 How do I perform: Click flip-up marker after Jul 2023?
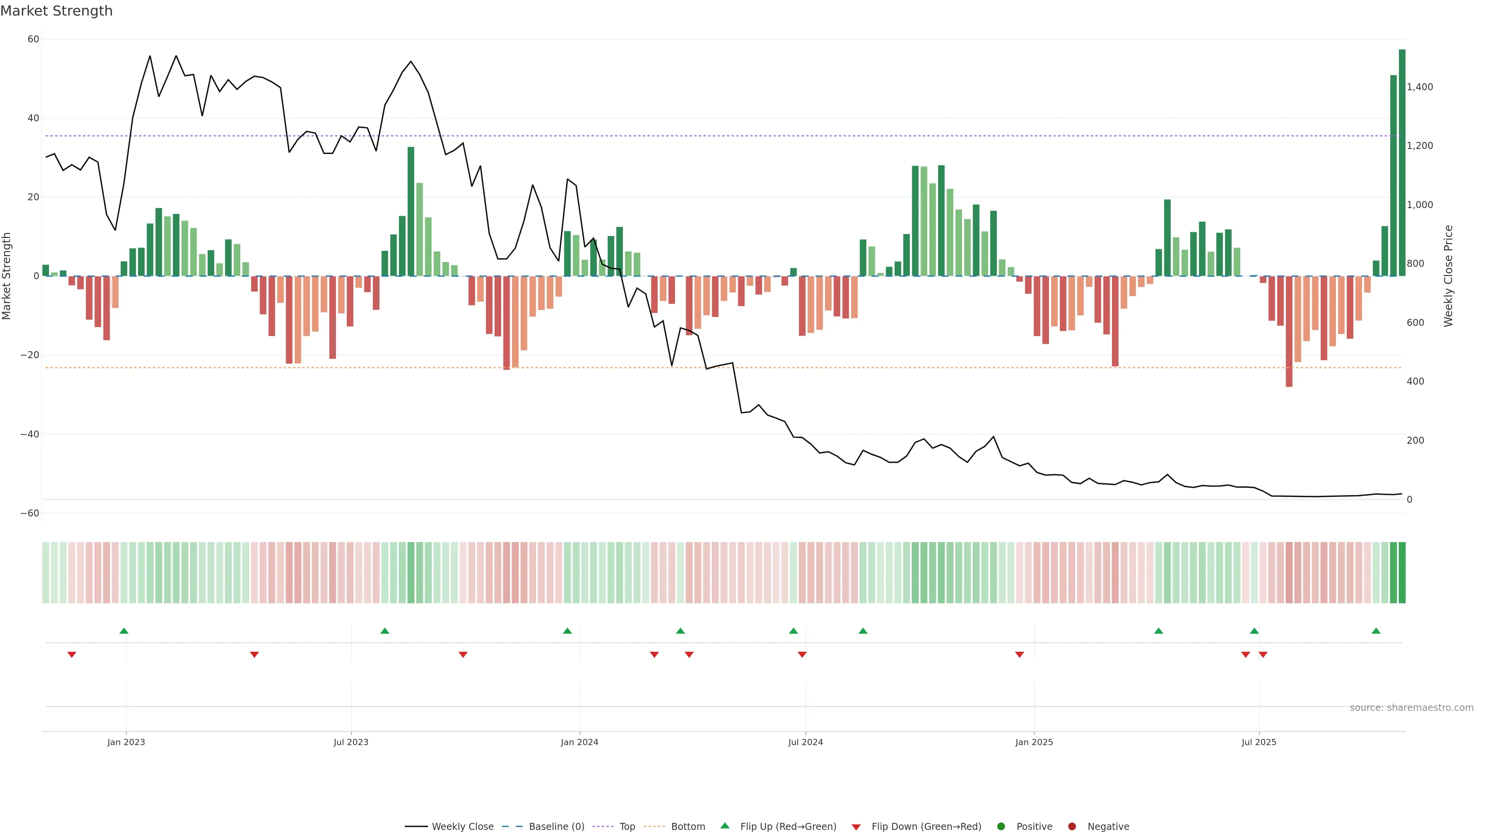[385, 631]
